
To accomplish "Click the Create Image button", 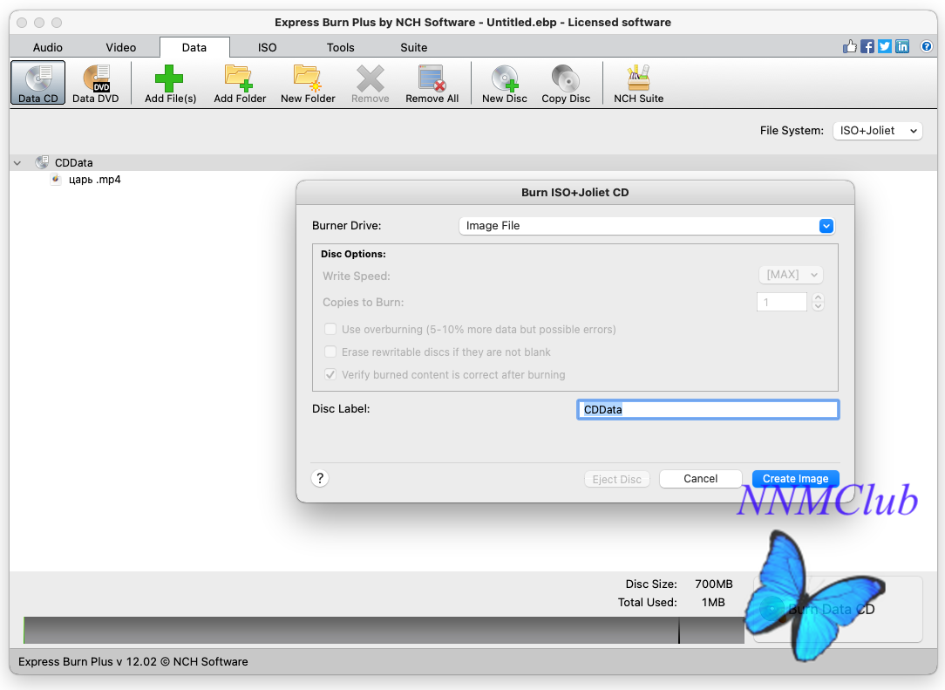I will 796,478.
